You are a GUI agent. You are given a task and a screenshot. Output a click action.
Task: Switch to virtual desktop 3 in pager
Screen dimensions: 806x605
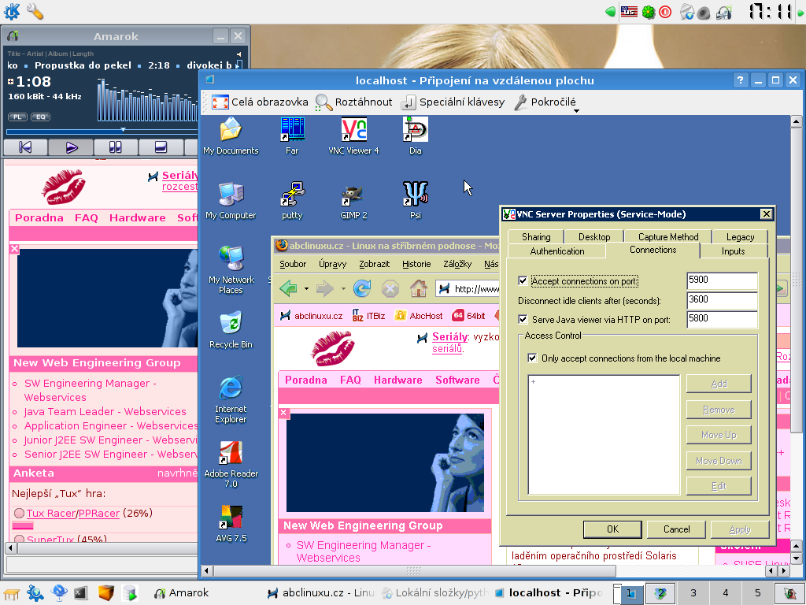(693, 592)
